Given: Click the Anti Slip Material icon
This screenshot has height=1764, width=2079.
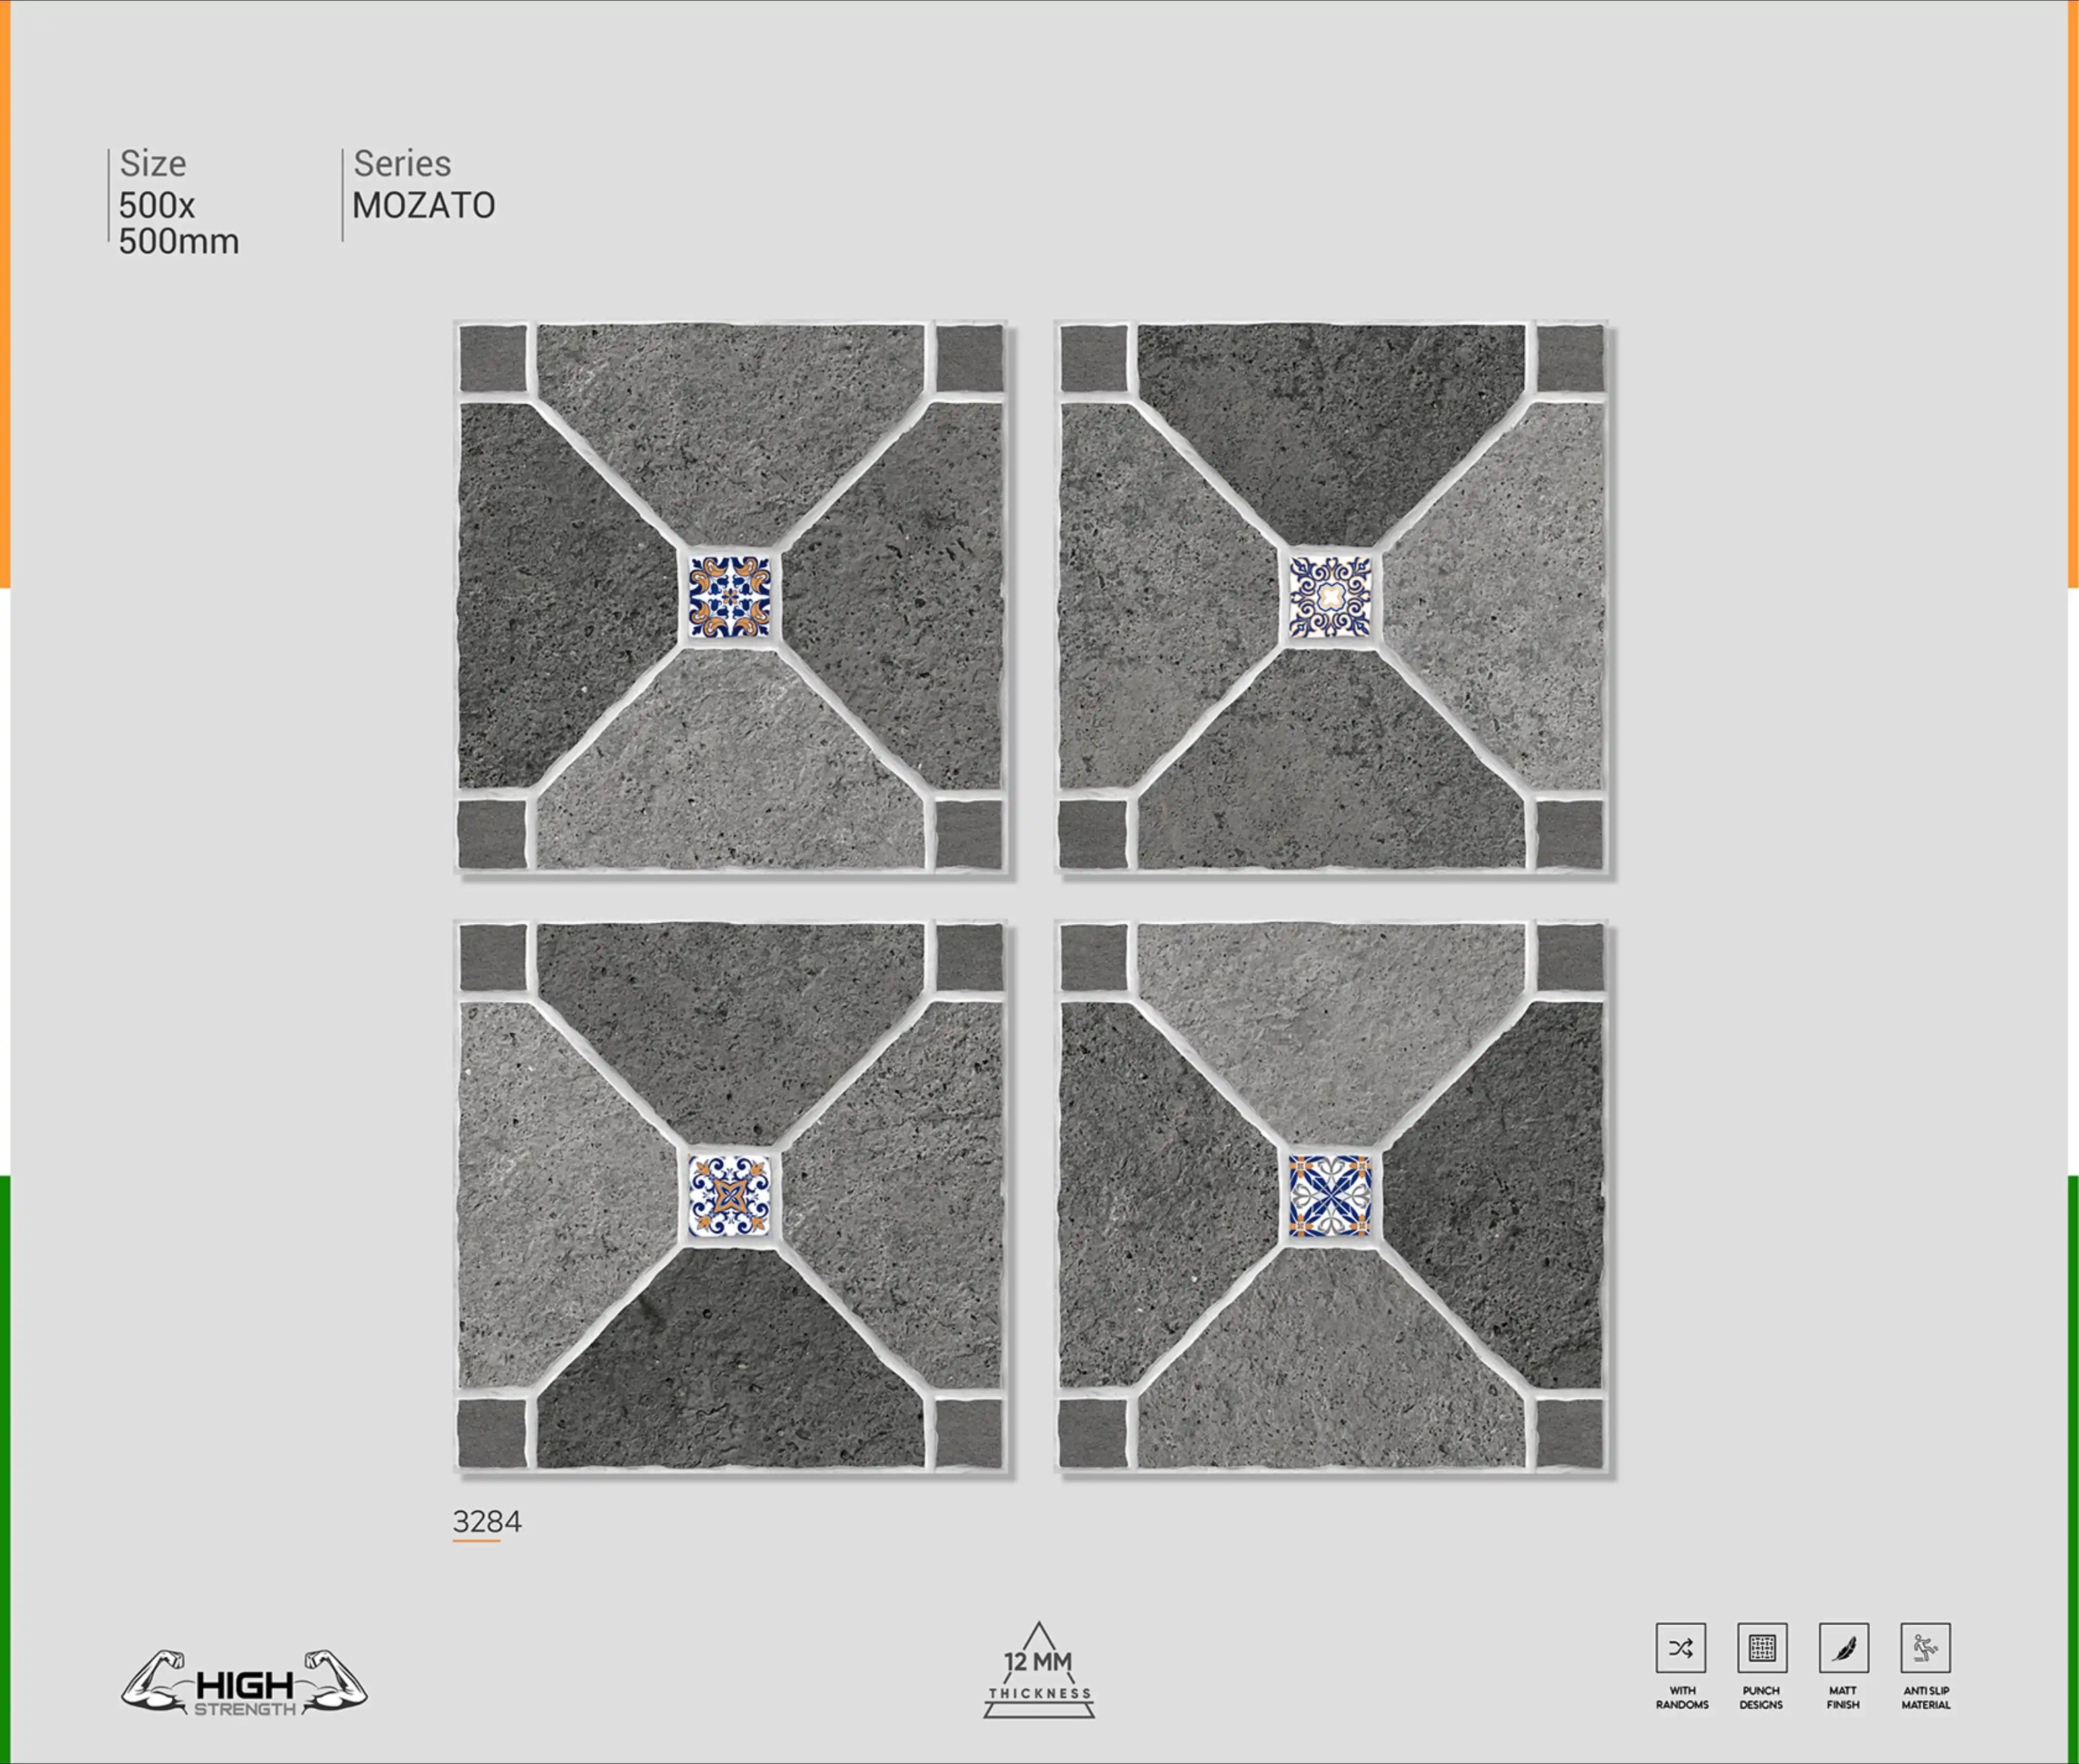Looking at the screenshot, I should coord(1925,1647).
